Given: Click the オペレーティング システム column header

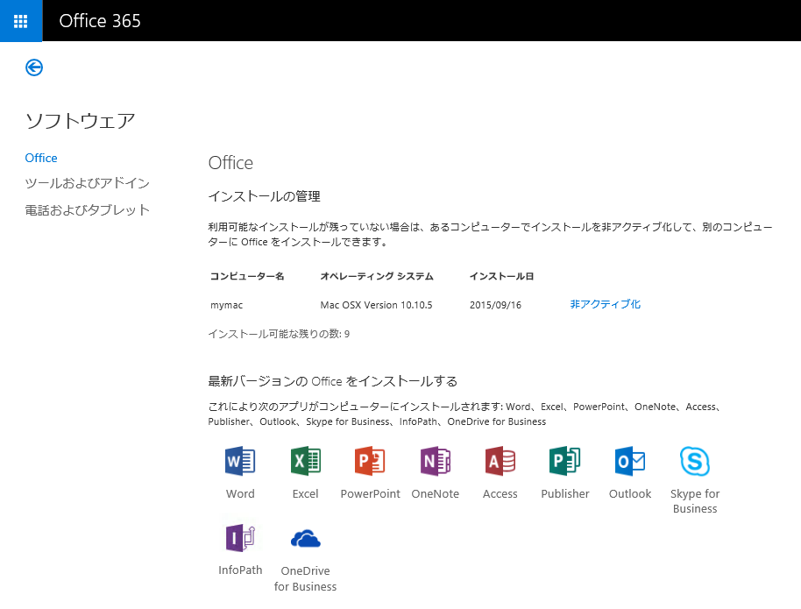Looking at the screenshot, I should 377,276.
